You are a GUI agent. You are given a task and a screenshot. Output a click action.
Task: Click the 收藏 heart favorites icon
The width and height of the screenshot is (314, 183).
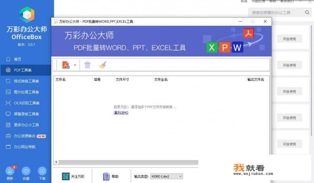[26, 171]
